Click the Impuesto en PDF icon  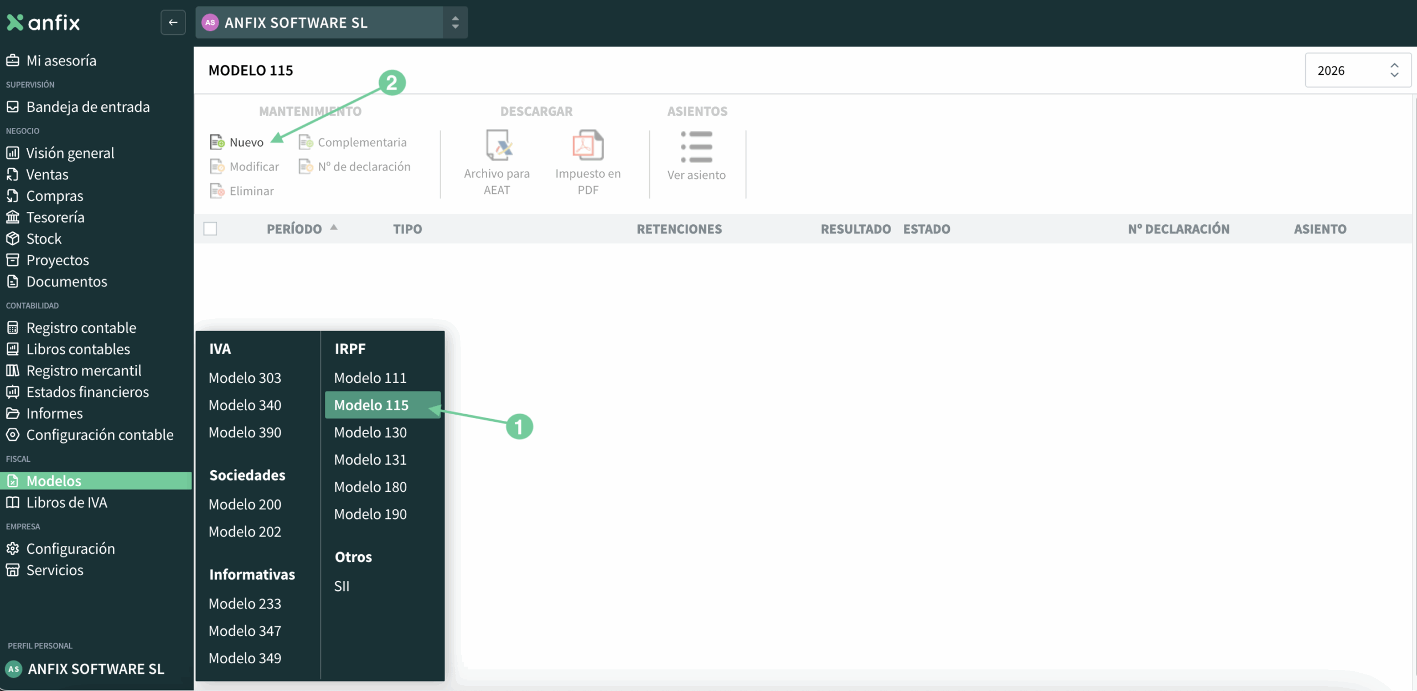[588, 145]
